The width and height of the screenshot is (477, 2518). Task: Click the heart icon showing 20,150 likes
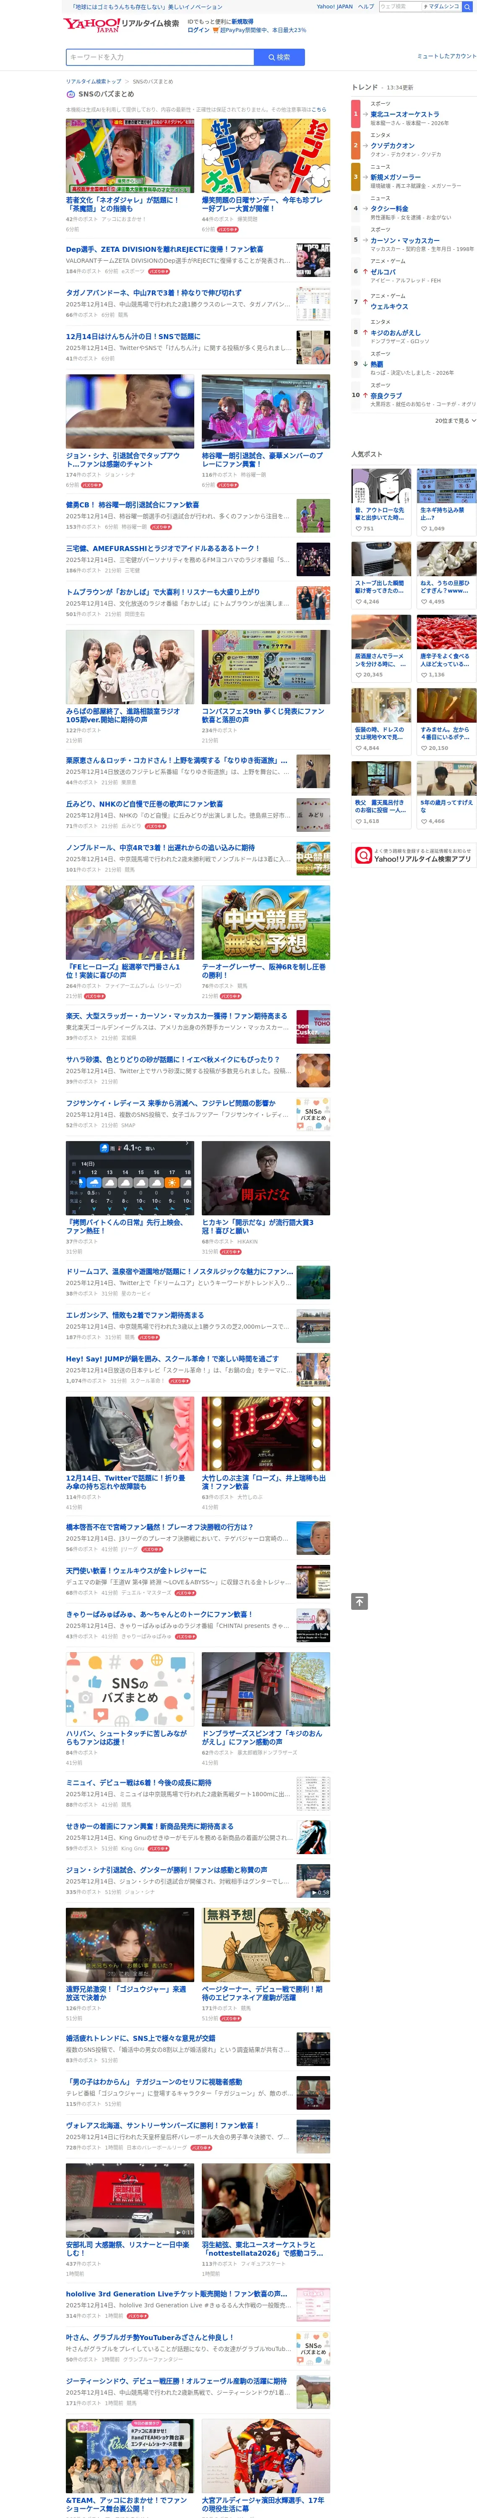[423, 748]
